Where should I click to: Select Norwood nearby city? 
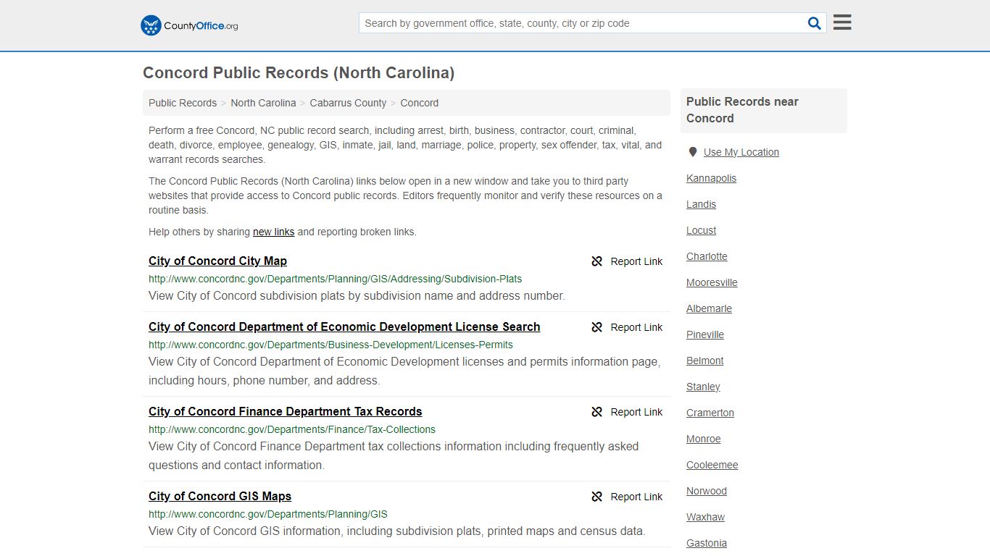point(707,491)
